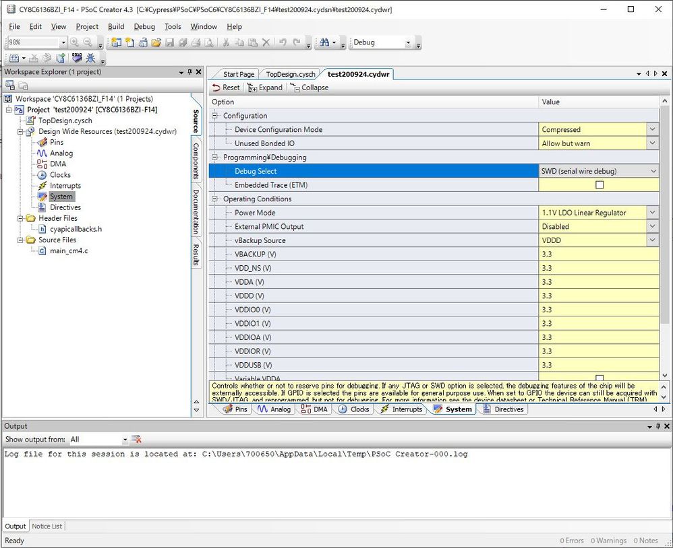This screenshot has height=548, width=673.
Task: Click the Reset button
Action: coord(226,88)
